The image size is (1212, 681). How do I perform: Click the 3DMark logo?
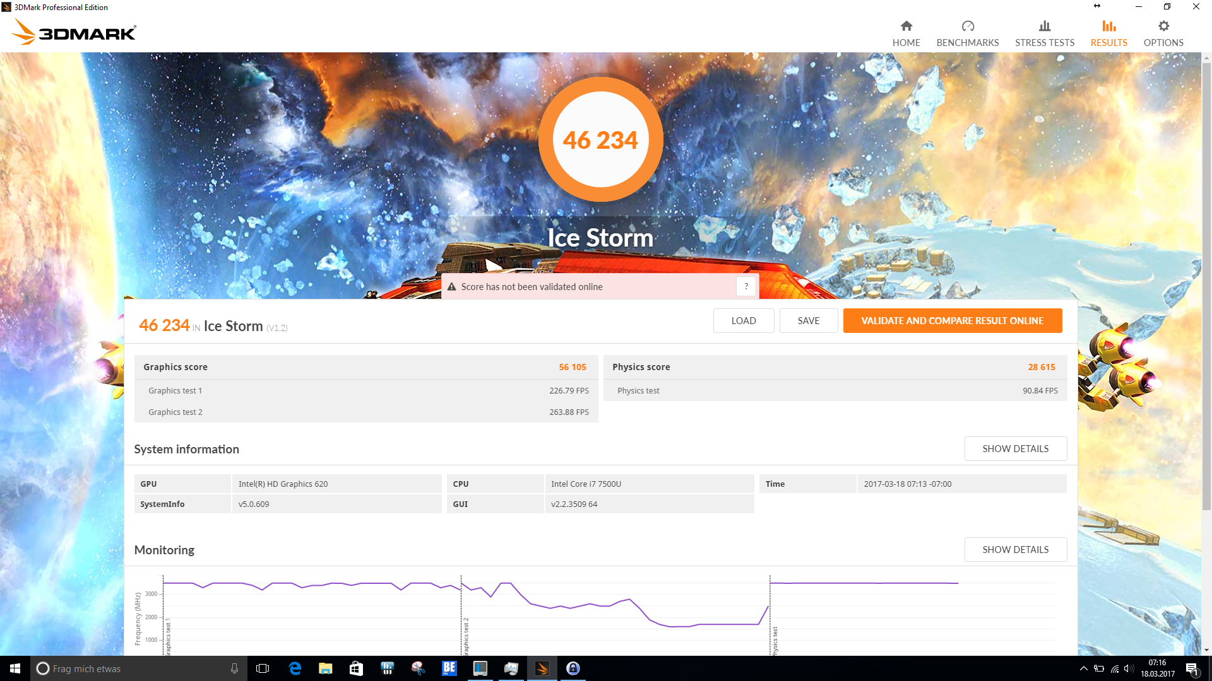[x=74, y=32]
